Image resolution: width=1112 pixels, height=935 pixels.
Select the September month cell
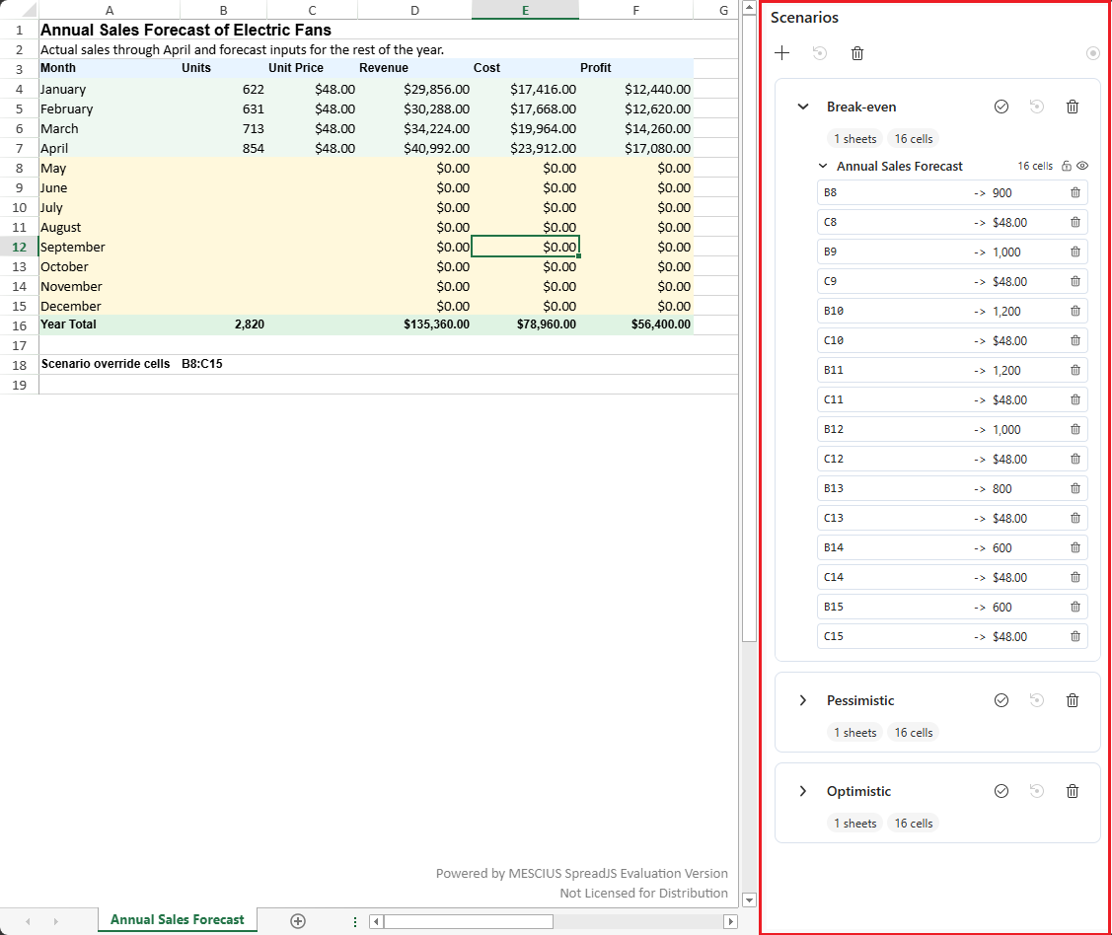pos(110,247)
